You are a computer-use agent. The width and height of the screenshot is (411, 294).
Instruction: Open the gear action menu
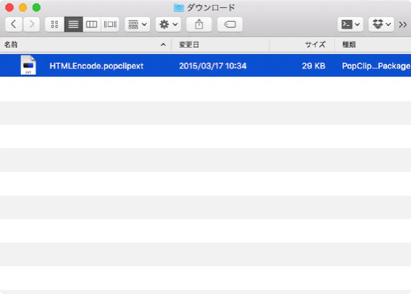(168, 24)
